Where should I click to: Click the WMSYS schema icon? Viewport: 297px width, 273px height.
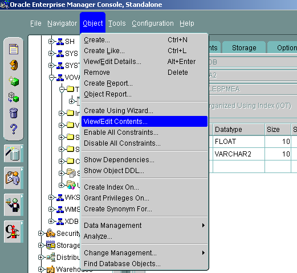(x=60, y=210)
